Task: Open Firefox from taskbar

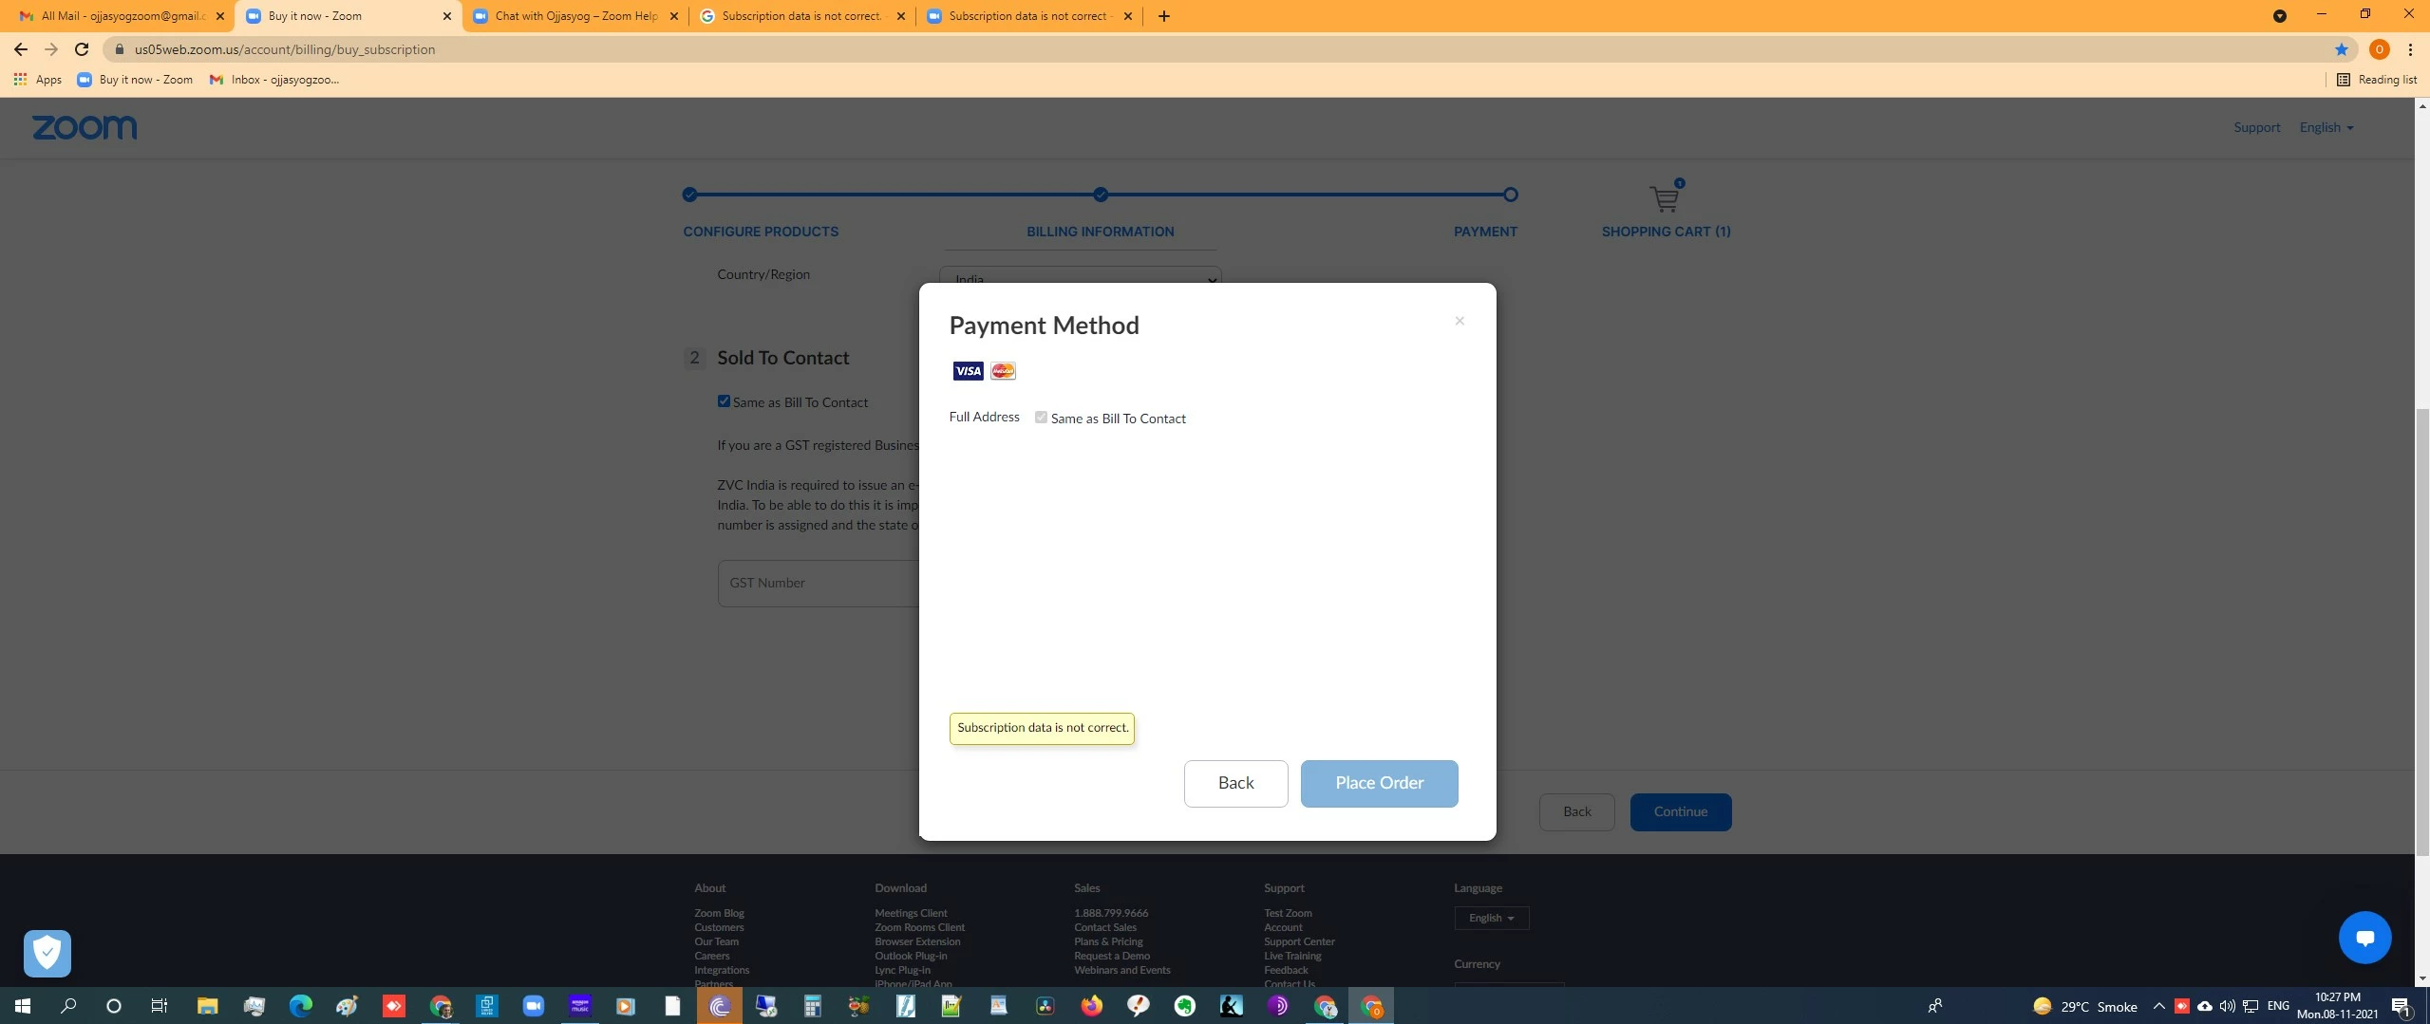Action: tap(1091, 1006)
